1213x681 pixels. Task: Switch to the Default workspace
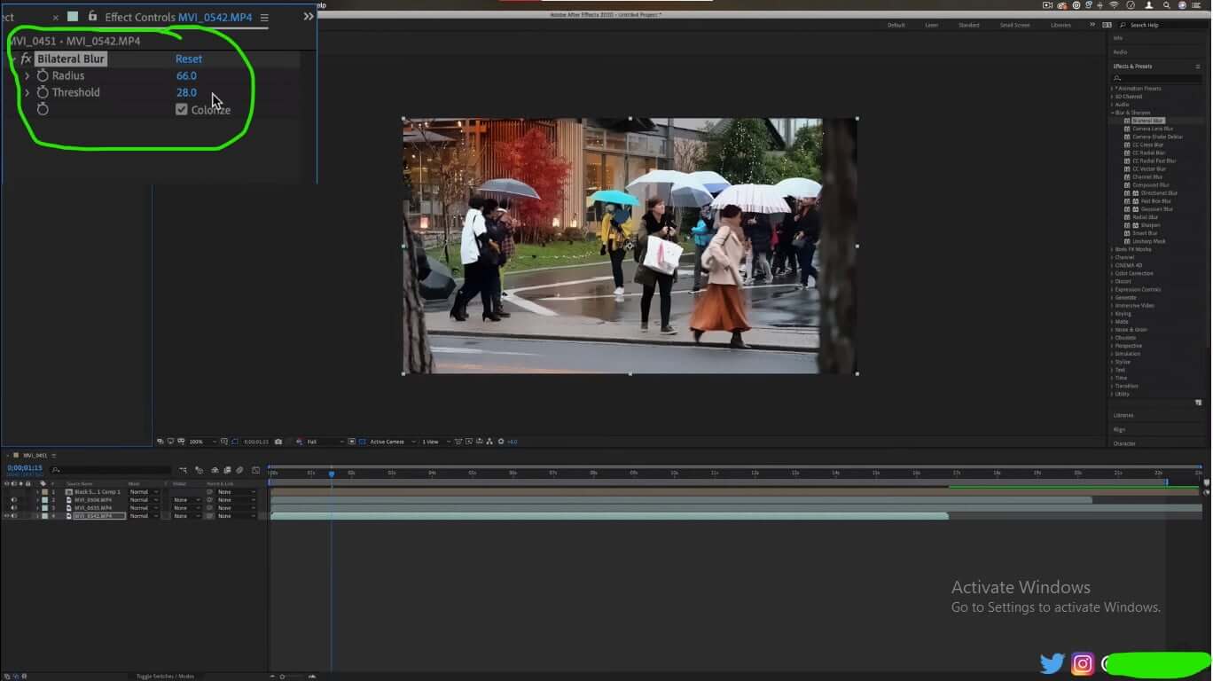tap(896, 25)
